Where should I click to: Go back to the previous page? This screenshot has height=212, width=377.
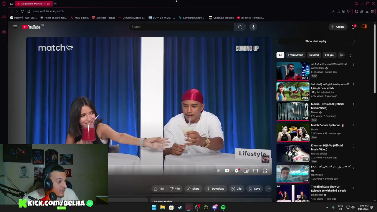(11, 11)
